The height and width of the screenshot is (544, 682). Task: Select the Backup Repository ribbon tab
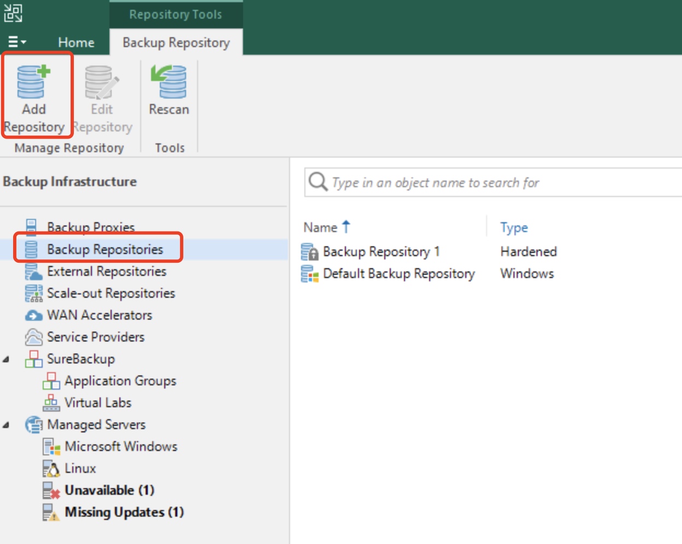point(176,42)
